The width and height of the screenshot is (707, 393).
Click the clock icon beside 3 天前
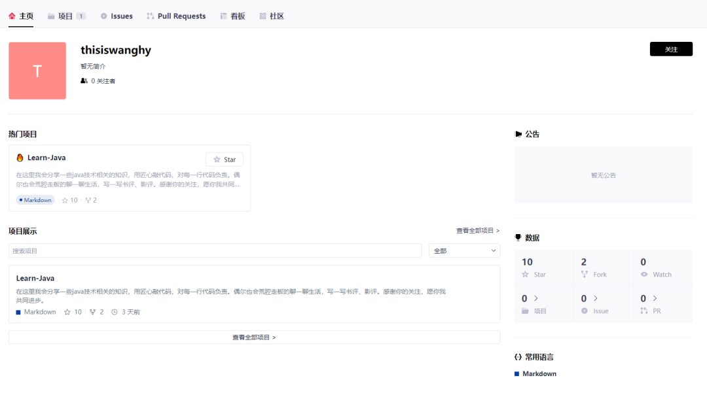pos(115,312)
